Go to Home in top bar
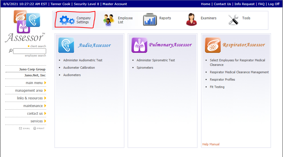The height and width of the screenshot is (157, 283). click(206, 4)
